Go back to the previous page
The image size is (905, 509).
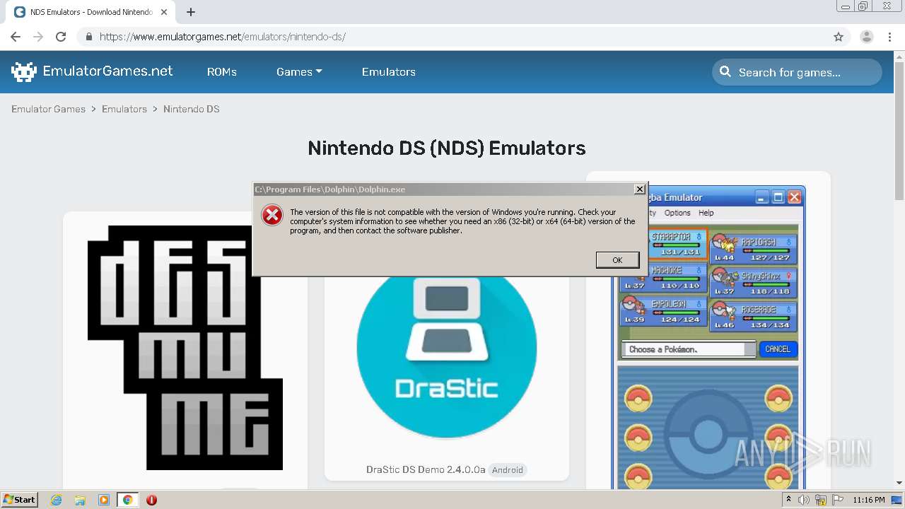point(16,37)
